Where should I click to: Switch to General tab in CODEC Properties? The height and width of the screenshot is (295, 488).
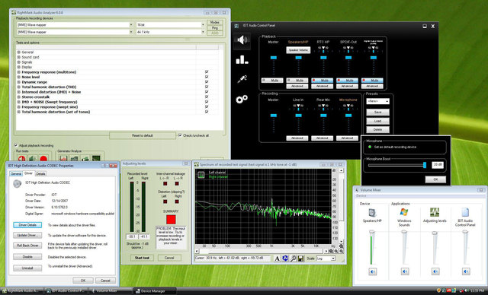[16, 173]
